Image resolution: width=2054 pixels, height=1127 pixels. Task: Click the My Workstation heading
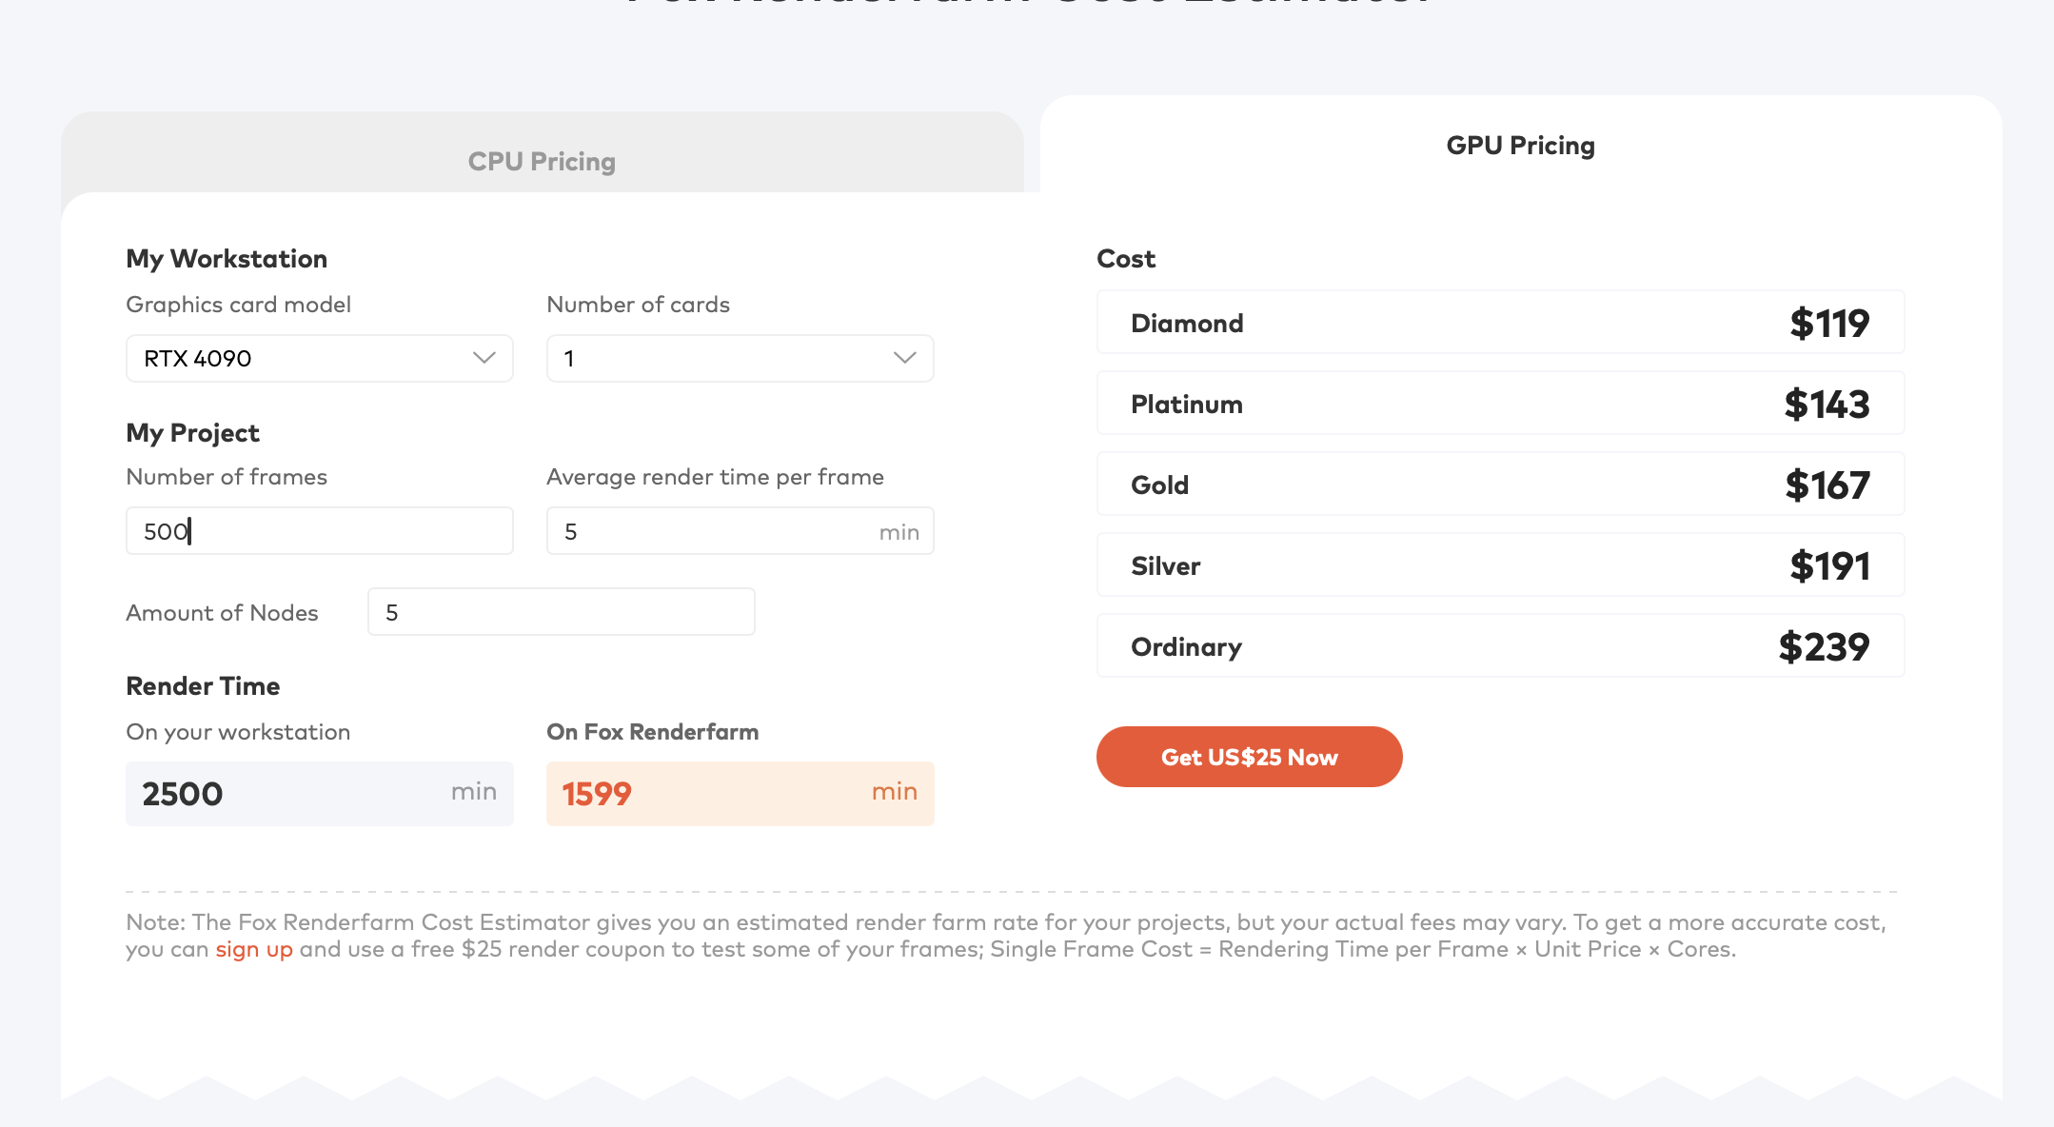(x=227, y=259)
